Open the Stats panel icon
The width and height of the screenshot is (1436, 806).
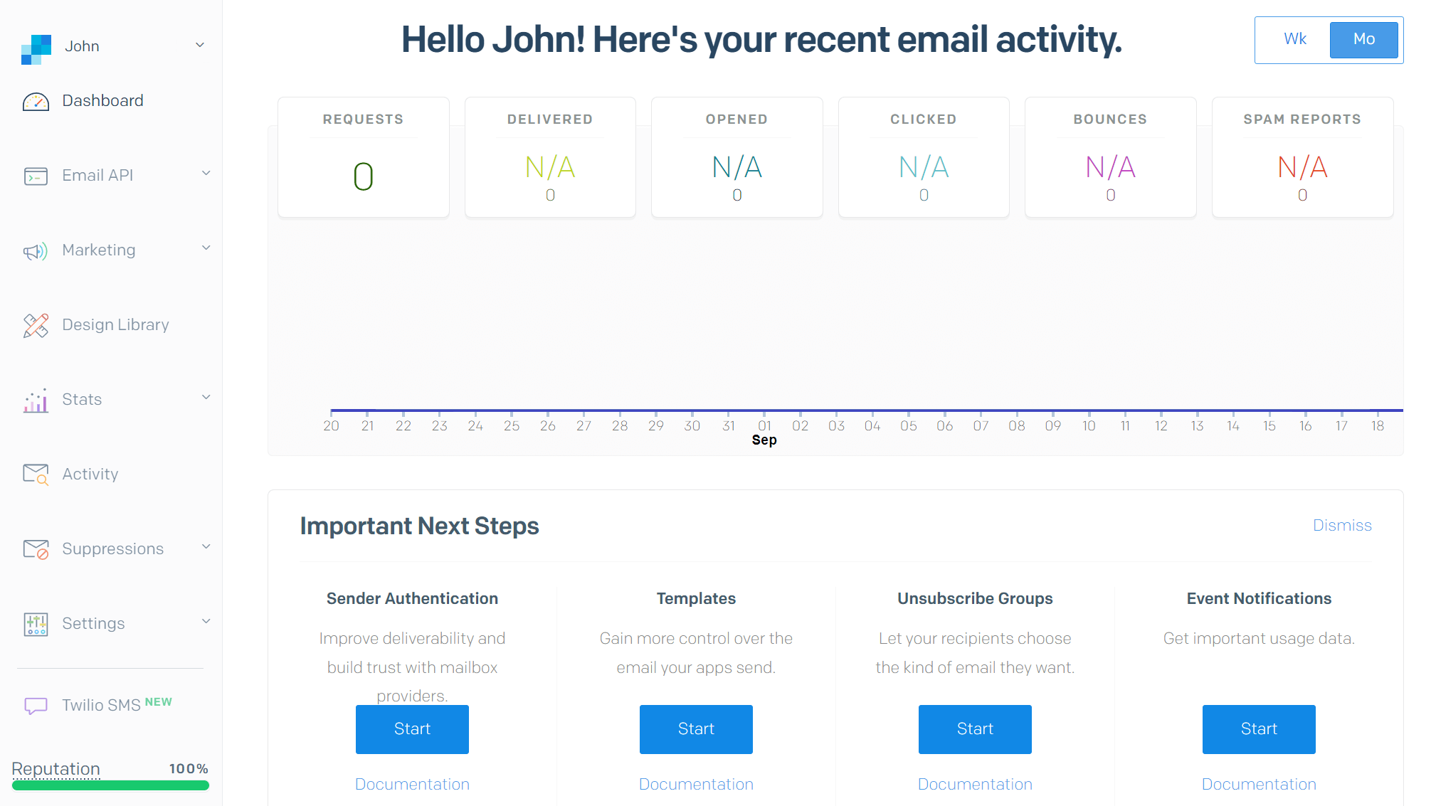pyautogui.click(x=36, y=400)
